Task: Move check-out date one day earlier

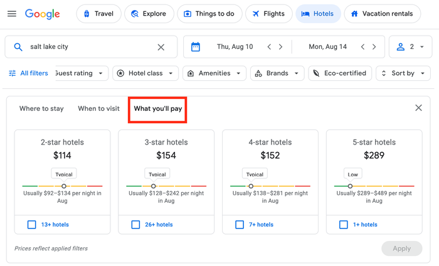Action: click(x=362, y=47)
